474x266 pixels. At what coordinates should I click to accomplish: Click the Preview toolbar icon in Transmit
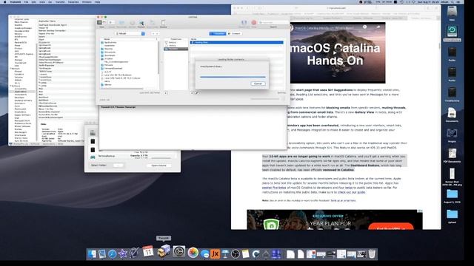(x=141, y=23)
